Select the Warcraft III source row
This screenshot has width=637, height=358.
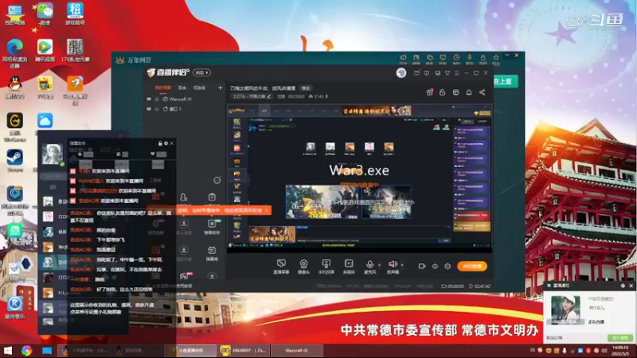[185, 99]
